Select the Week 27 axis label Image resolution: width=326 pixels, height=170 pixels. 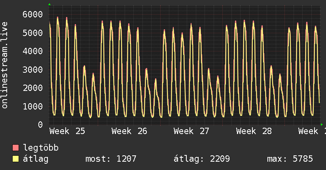point(191,131)
